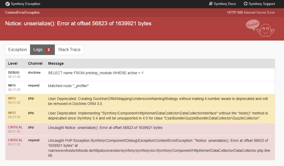284x166 pixels.
Task: Click the Channel column header
Action: point(35,63)
